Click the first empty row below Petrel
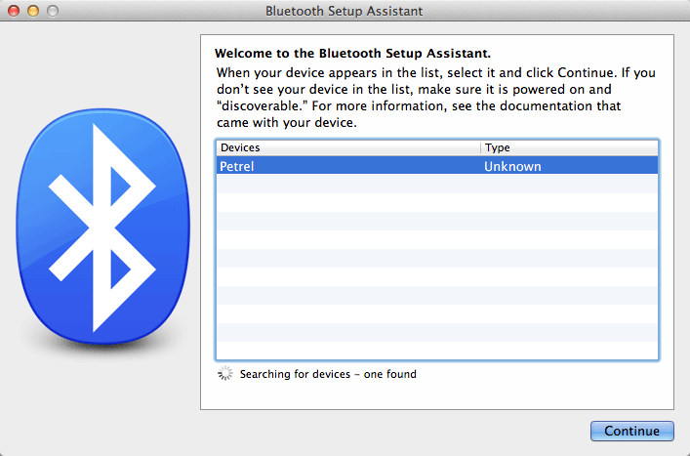This screenshot has height=456, width=690. pyautogui.click(x=437, y=185)
